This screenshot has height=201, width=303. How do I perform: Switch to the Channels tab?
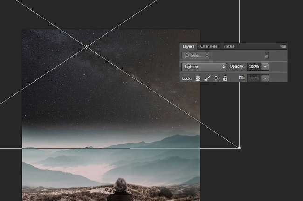pyautogui.click(x=208, y=46)
